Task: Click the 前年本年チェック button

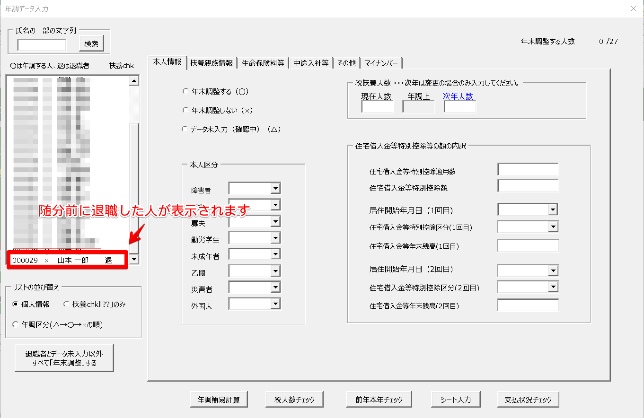Action: click(379, 400)
